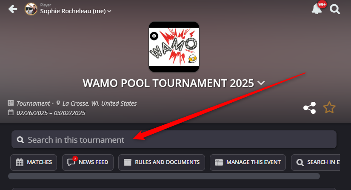Click the top-right search magnifier icon
Viewport: 351px width, 190px height.
[335, 9]
